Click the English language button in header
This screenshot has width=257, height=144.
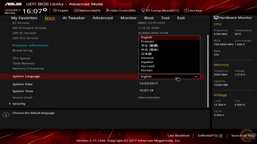(x=61, y=10)
